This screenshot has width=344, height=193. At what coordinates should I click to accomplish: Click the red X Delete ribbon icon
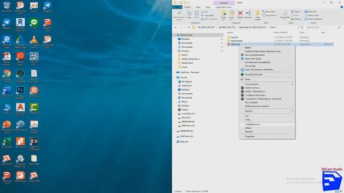click(x=240, y=13)
